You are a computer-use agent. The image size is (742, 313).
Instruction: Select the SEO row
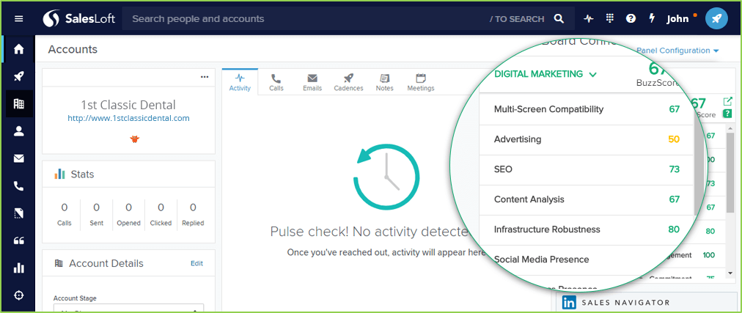(587, 169)
